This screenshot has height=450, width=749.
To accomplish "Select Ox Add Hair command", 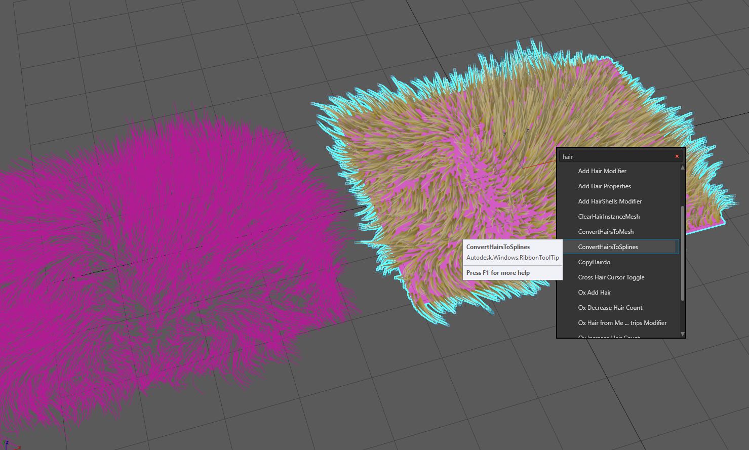I will [595, 293].
